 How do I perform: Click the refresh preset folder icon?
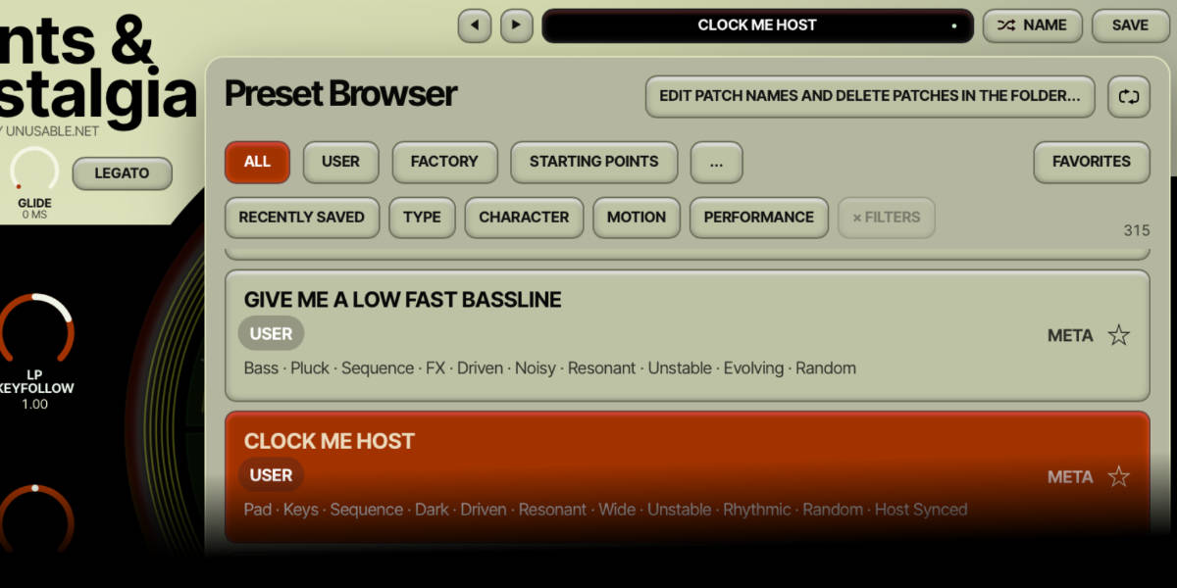tap(1129, 96)
